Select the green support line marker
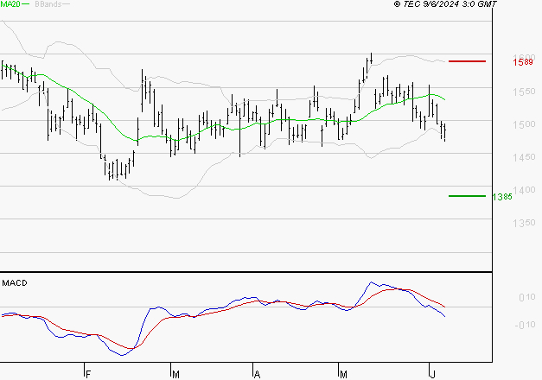Viewport: 542px width, 380px height. click(x=467, y=196)
